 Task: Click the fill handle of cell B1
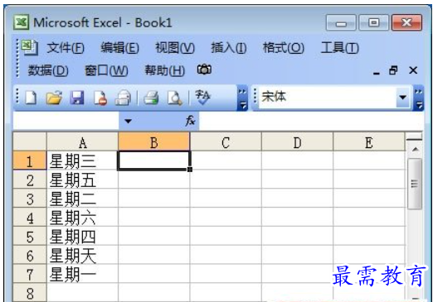tap(190, 169)
